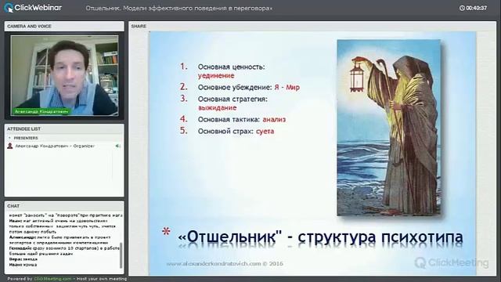Select the organizer row in the attendee list
Viewport: 501px width, 282px height.
click(x=64, y=146)
